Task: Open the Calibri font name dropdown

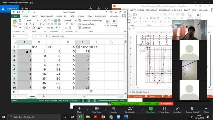Action: click(x=38, y=21)
